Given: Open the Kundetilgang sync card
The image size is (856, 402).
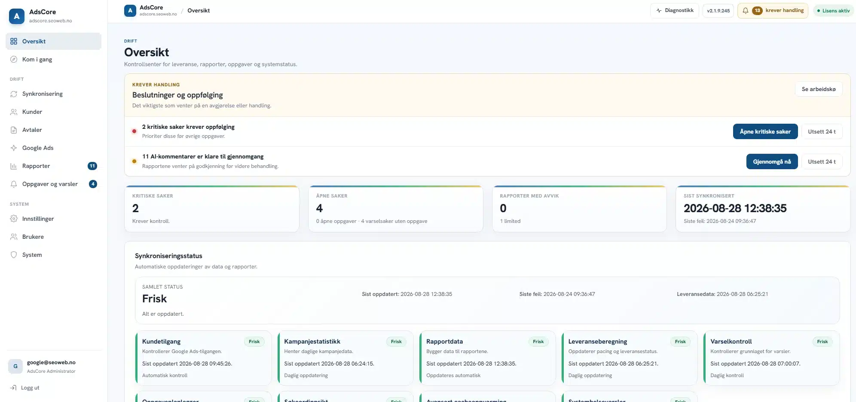Looking at the screenshot, I should pos(203,358).
